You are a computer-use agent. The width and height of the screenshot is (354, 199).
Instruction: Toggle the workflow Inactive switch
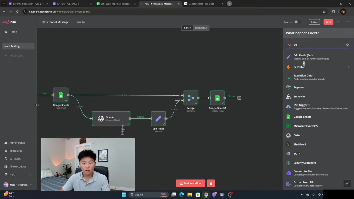coord(298,22)
